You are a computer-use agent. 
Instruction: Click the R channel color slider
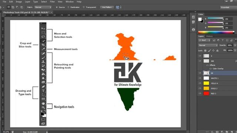[x=216, y=18]
